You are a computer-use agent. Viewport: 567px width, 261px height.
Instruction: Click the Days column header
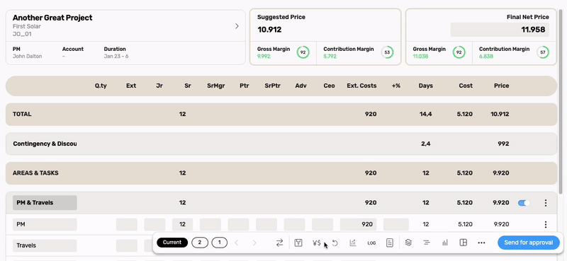[426, 86]
